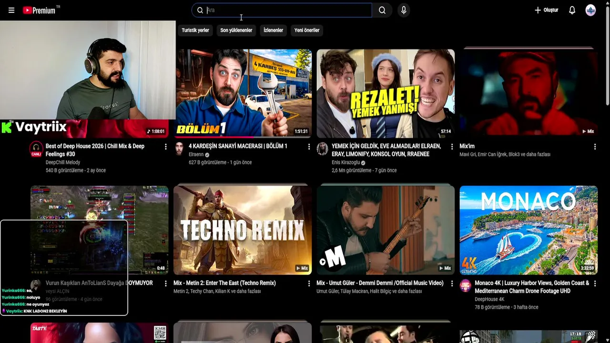Open options menu for Yemek İçin Geldik video
Screen dimensions: 610x343
pyautogui.click(x=452, y=147)
